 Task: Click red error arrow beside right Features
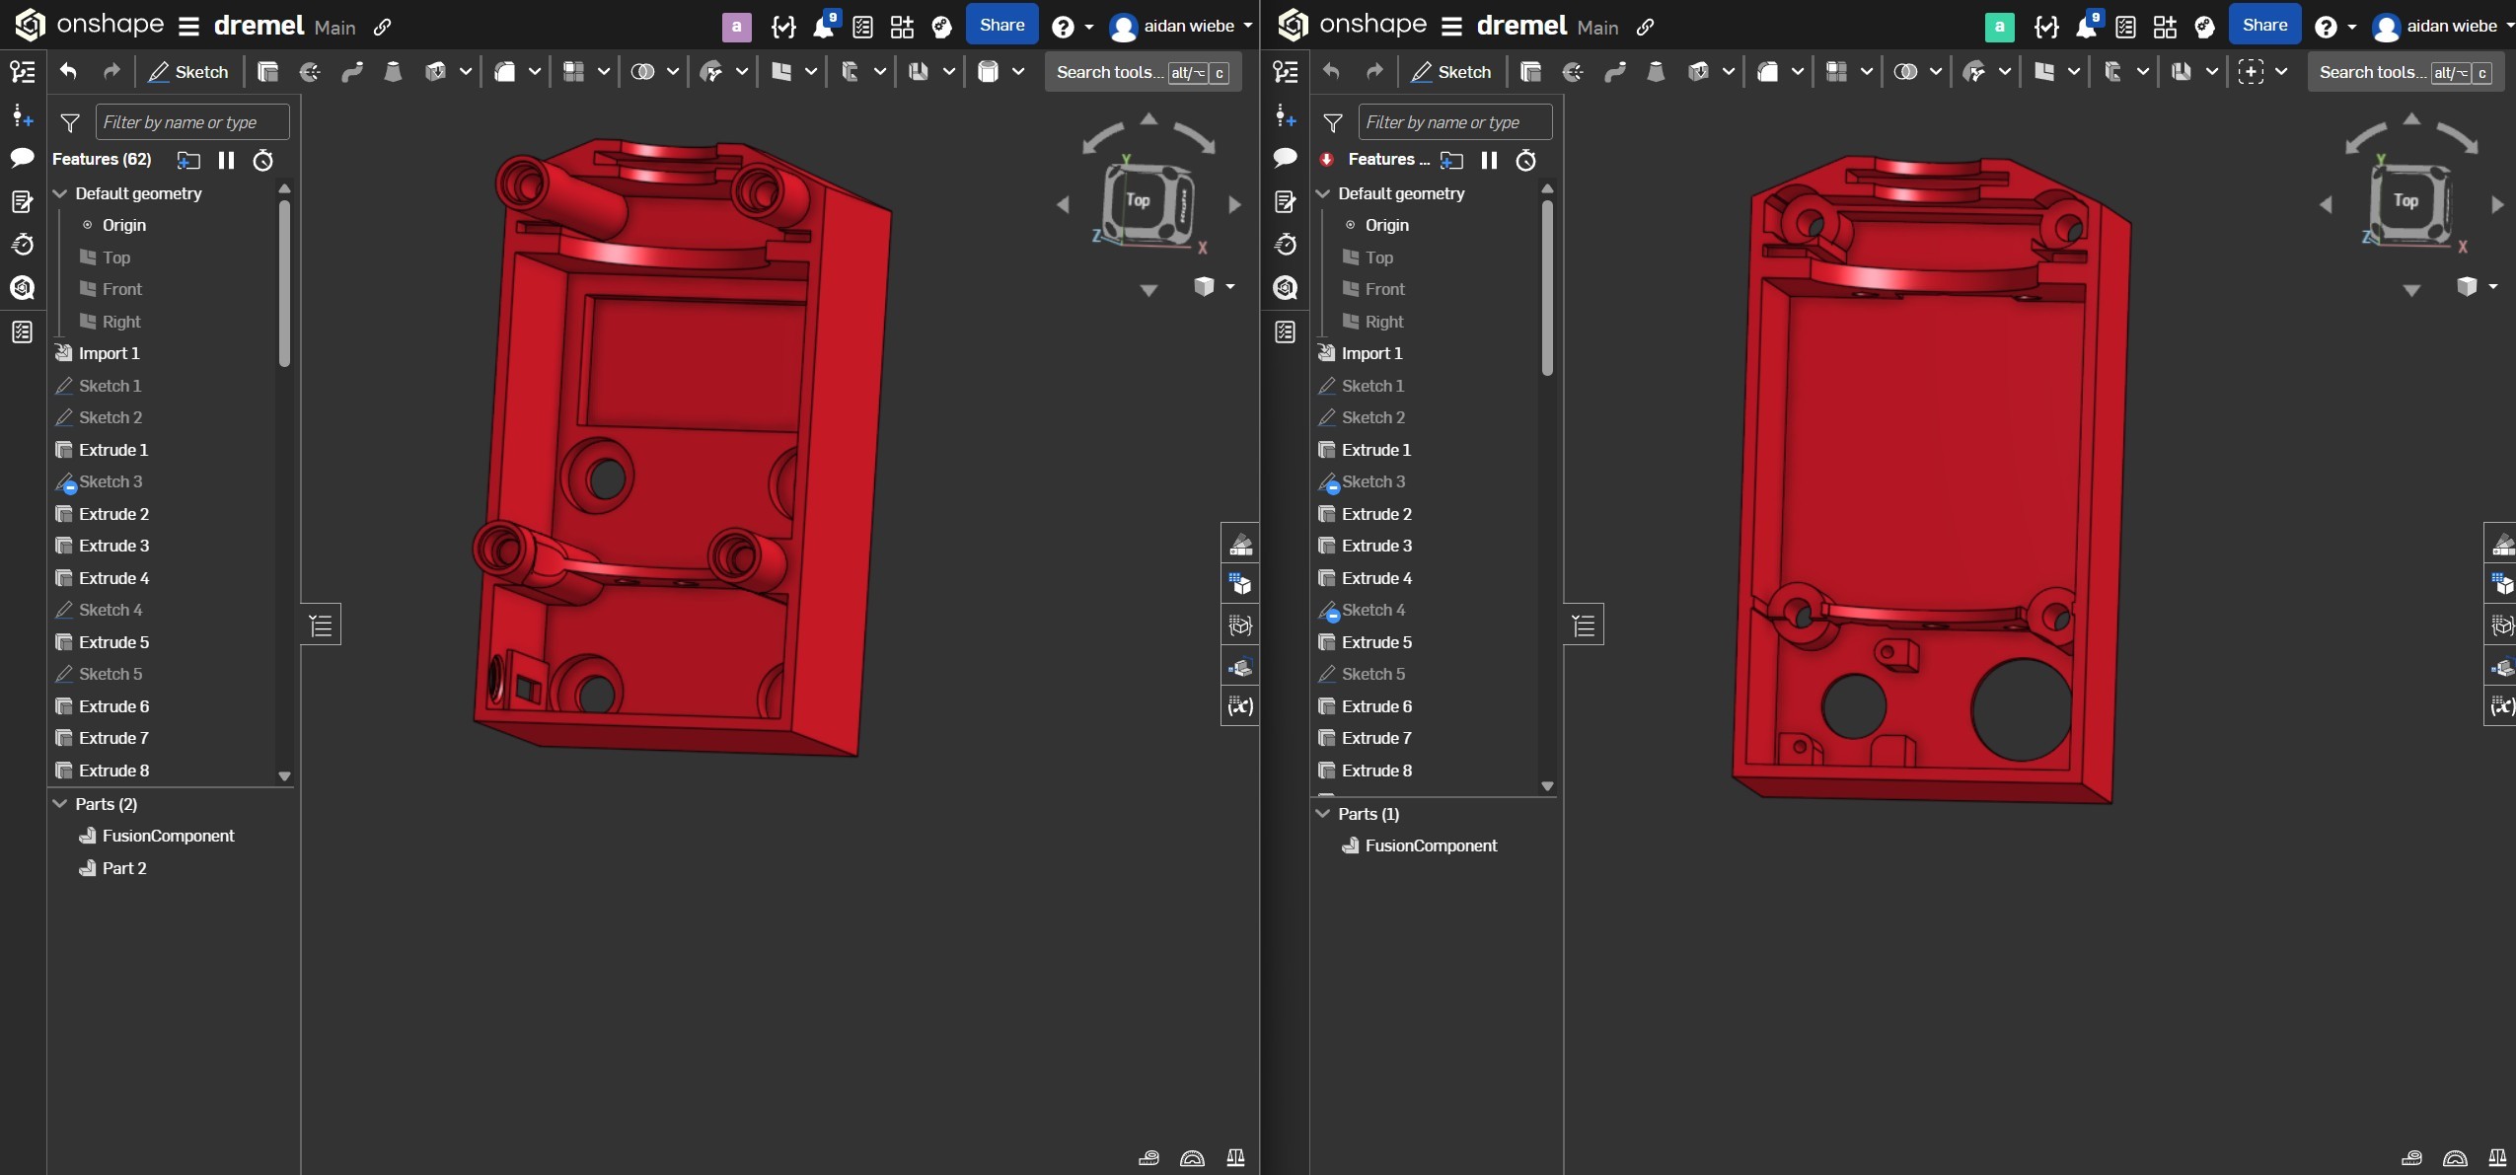1327,160
